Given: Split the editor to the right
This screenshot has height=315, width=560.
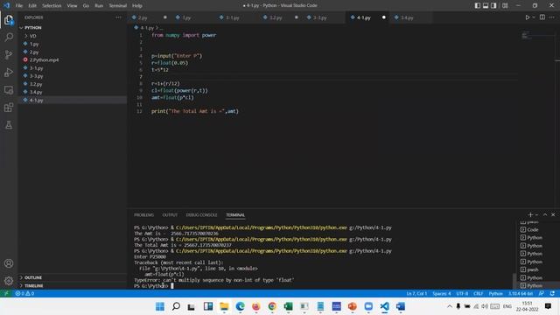Looking at the screenshot, I should click(x=542, y=17).
